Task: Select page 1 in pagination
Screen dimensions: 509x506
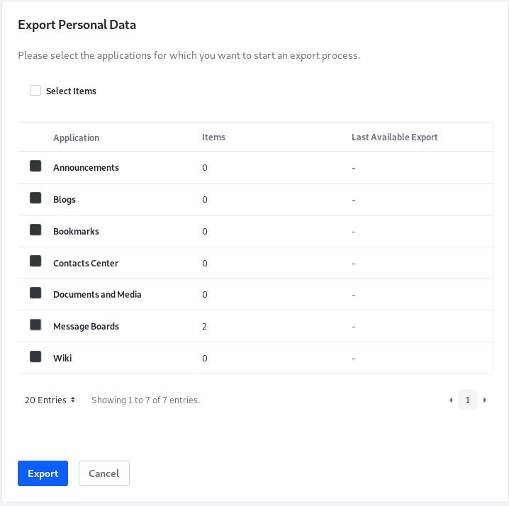Action: coord(467,400)
